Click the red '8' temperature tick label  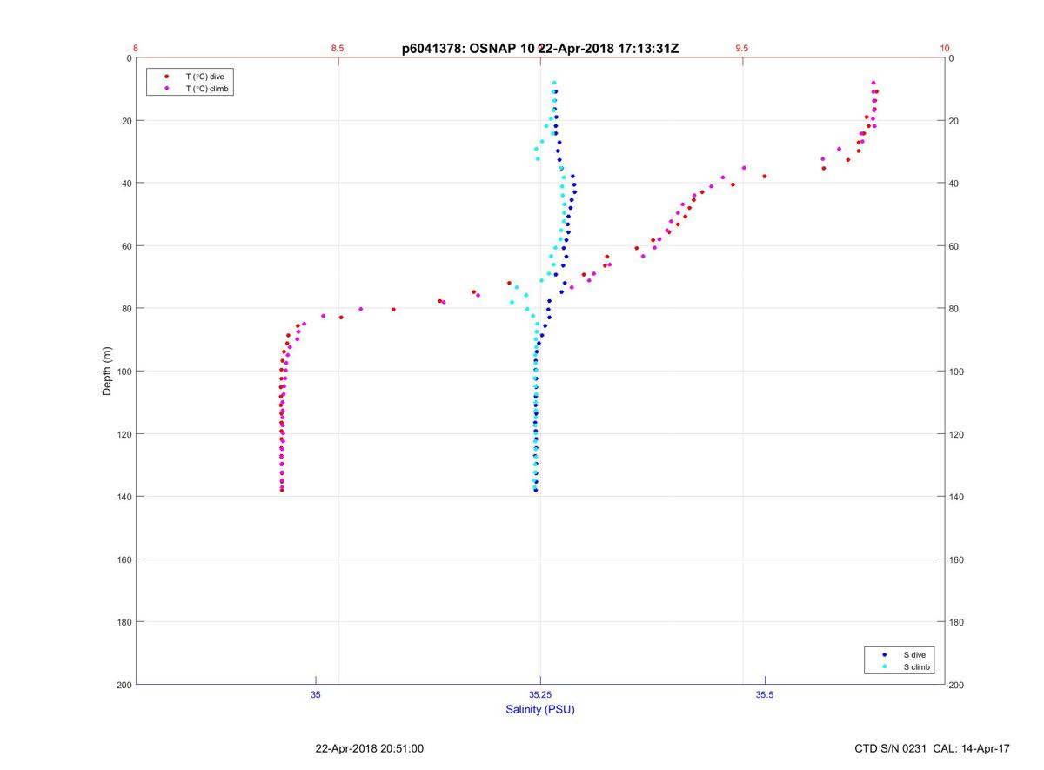tap(136, 49)
